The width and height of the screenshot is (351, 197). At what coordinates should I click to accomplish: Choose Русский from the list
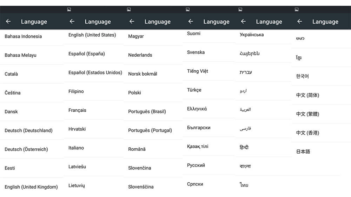209,165
